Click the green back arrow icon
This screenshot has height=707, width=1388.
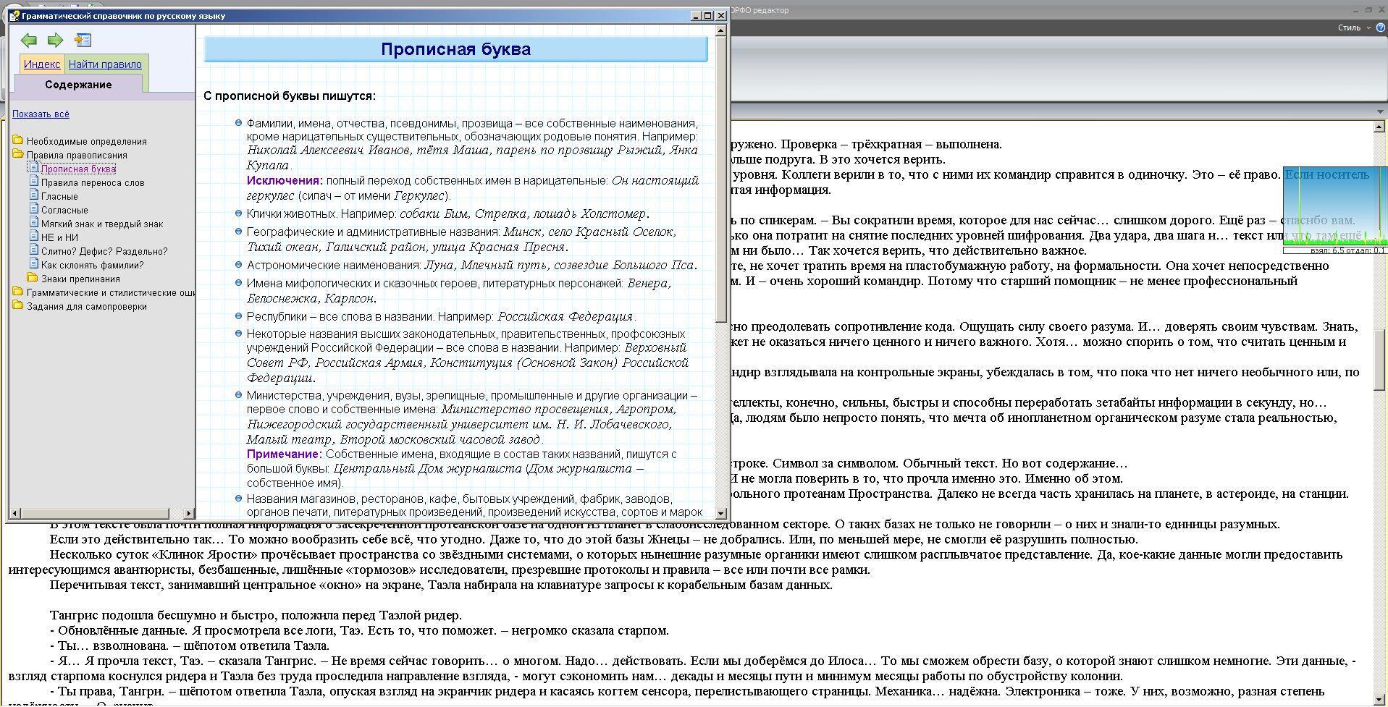[29, 41]
